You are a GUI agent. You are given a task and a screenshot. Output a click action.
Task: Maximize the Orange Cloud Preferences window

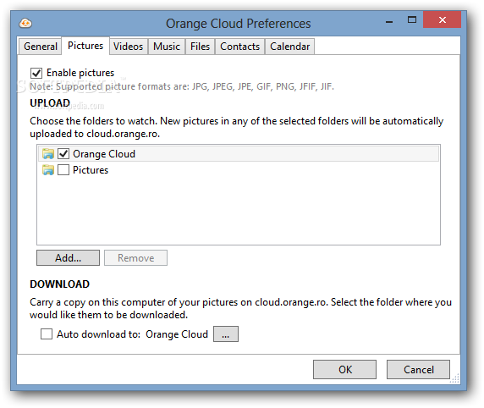(412, 20)
